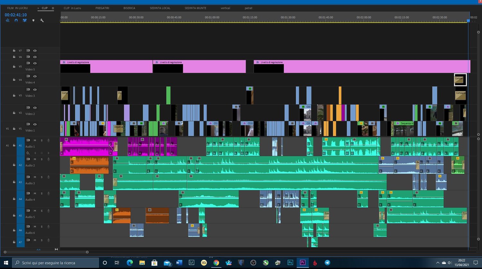Click the lock icon on track V4
This screenshot has height=269, width=482.
pyautogui.click(x=14, y=80)
